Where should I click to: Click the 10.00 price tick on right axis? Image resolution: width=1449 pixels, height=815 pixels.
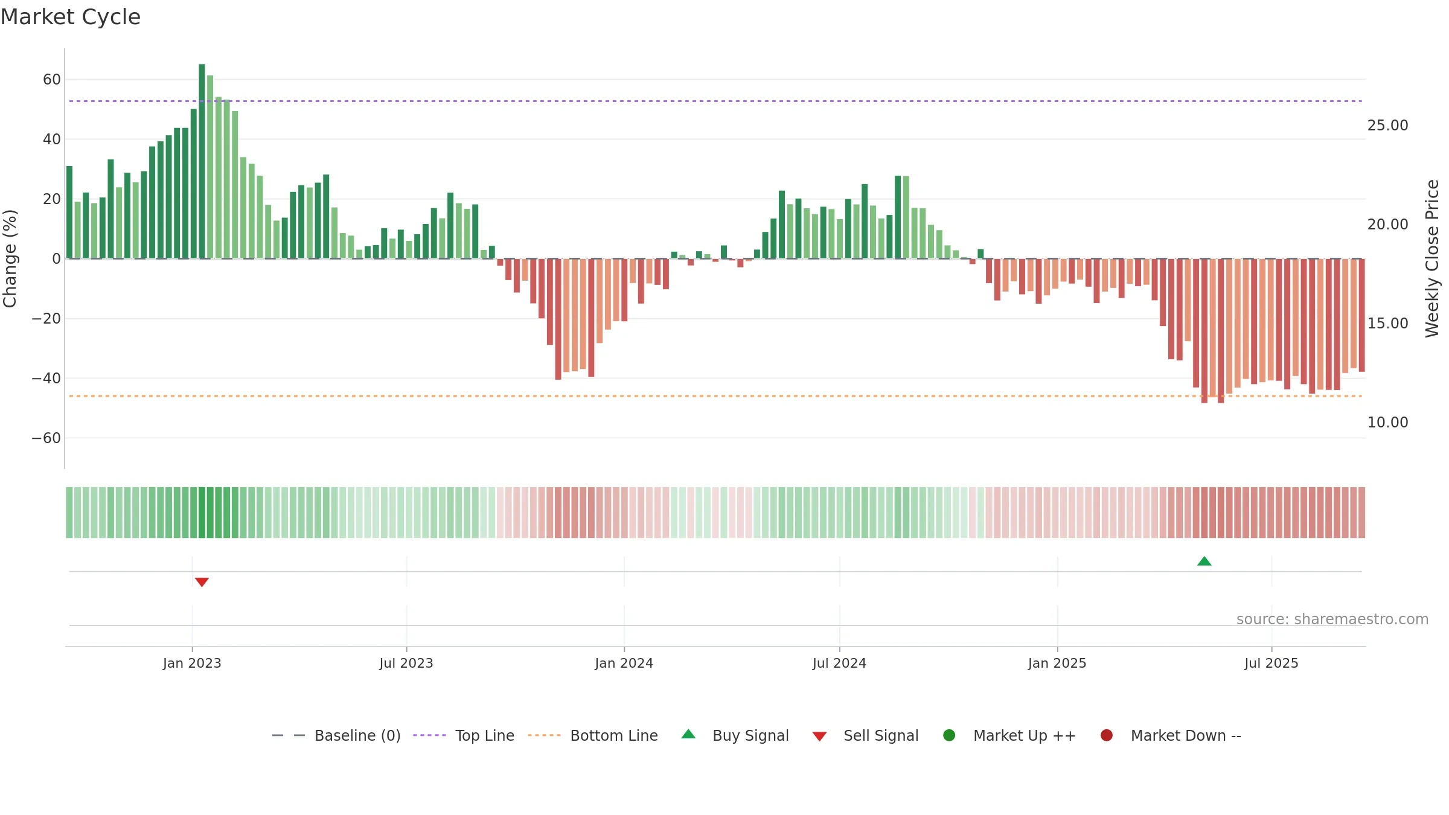pyautogui.click(x=1387, y=423)
